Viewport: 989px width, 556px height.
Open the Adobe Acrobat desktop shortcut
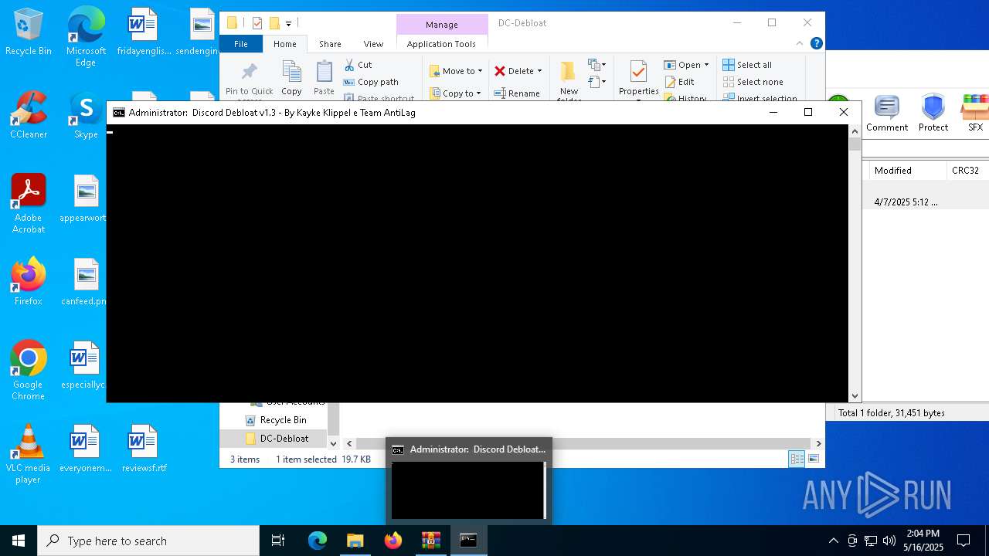28,204
